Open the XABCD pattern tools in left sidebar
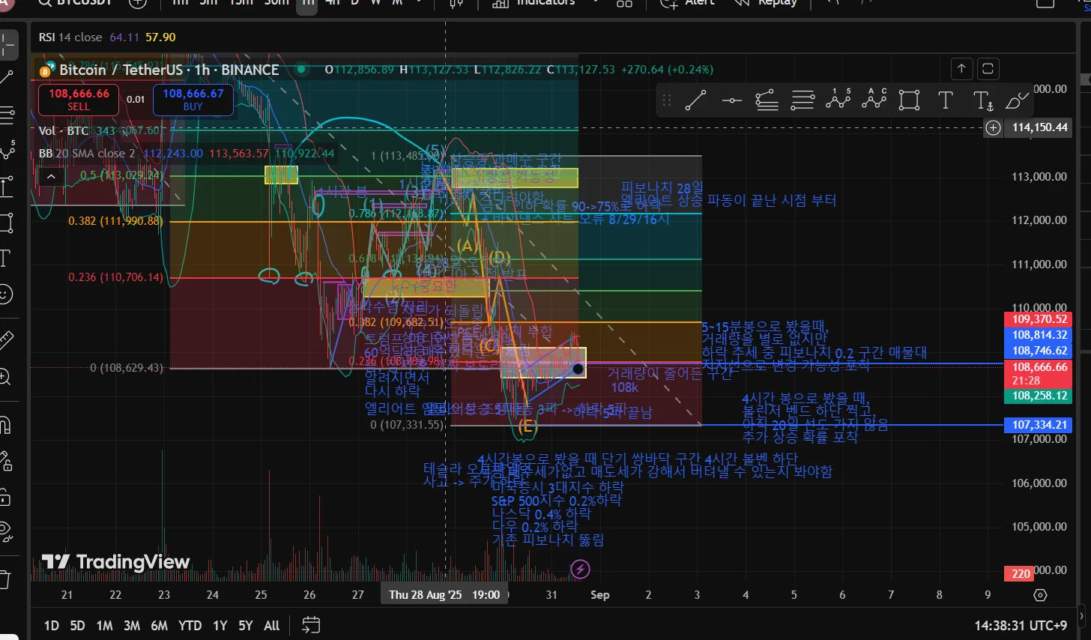 coord(7,151)
